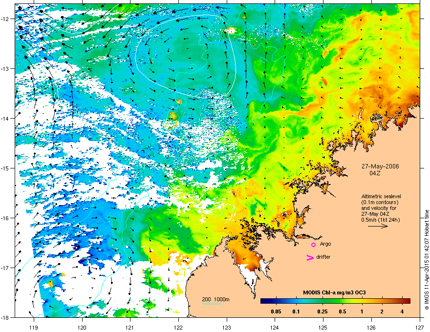
Task: Click the 'Argo' legend label
Action: pos(325,244)
